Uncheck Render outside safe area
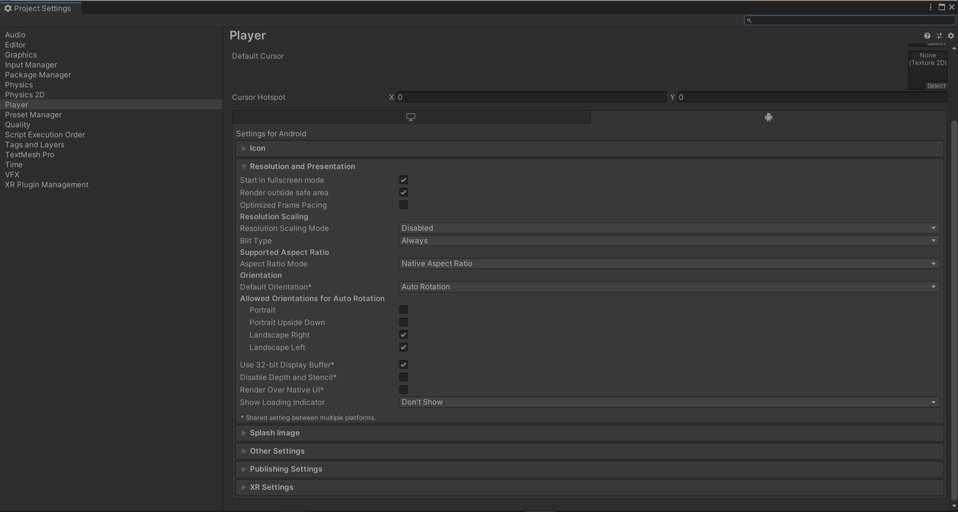Screen dimensions: 958x512 [x=404, y=193]
